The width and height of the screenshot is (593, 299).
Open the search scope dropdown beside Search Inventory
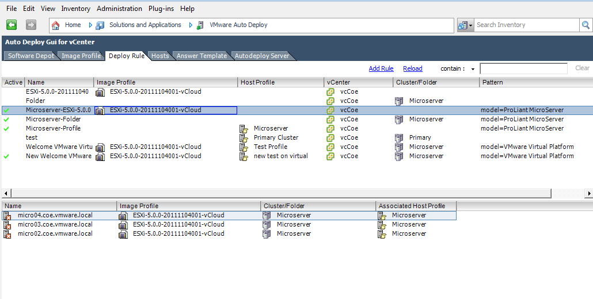coord(465,25)
